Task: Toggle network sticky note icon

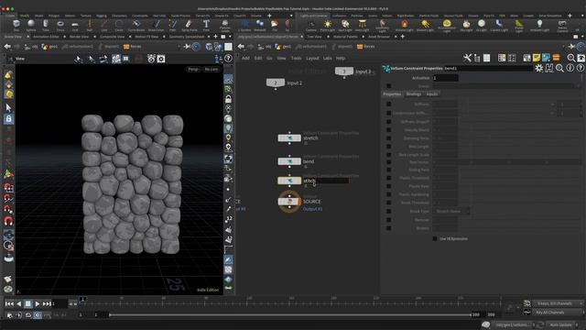Action: coord(537,58)
